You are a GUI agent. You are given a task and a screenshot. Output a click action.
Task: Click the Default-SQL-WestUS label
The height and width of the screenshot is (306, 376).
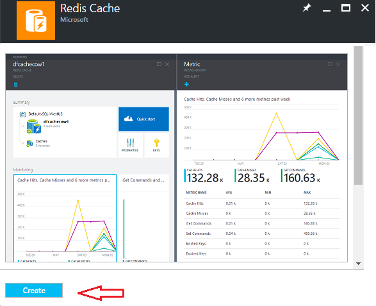45,114
